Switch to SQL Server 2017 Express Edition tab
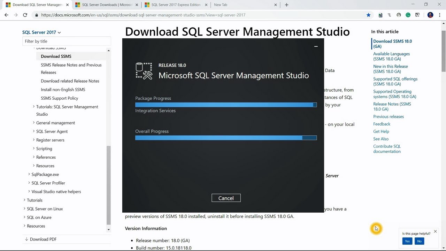 point(174,5)
